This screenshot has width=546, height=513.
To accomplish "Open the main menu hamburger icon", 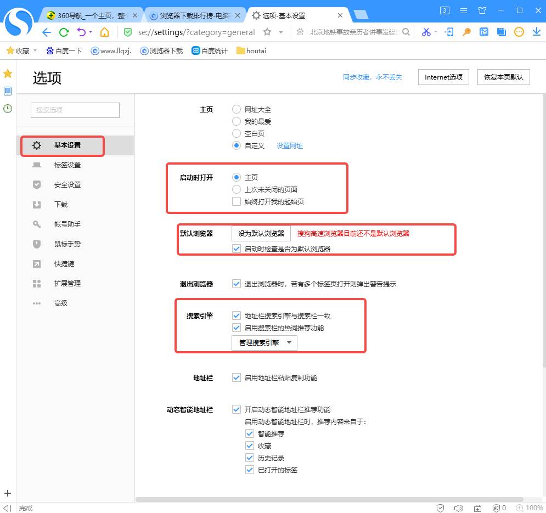I will (464, 10).
